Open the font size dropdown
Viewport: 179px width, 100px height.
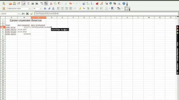tap(41, 9)
